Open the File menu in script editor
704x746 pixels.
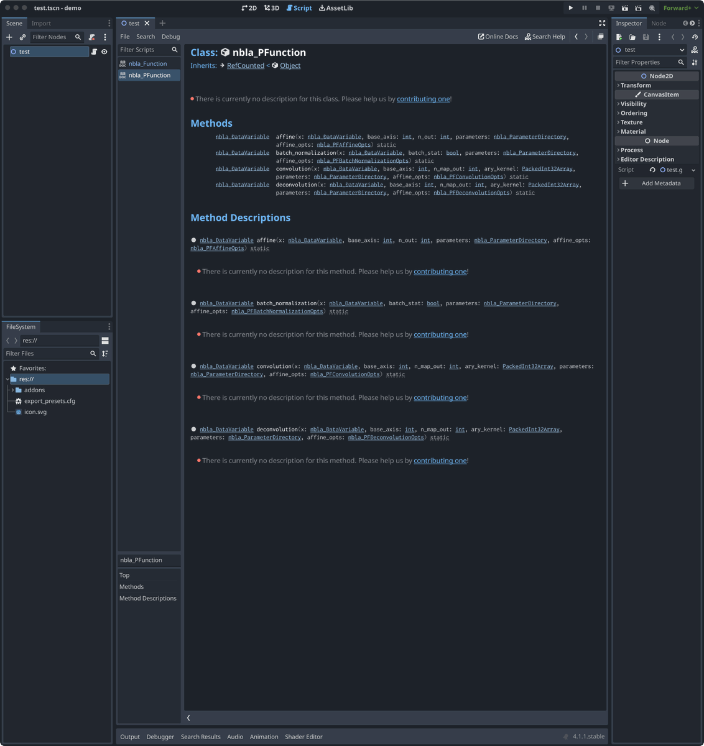click(125, 37)
